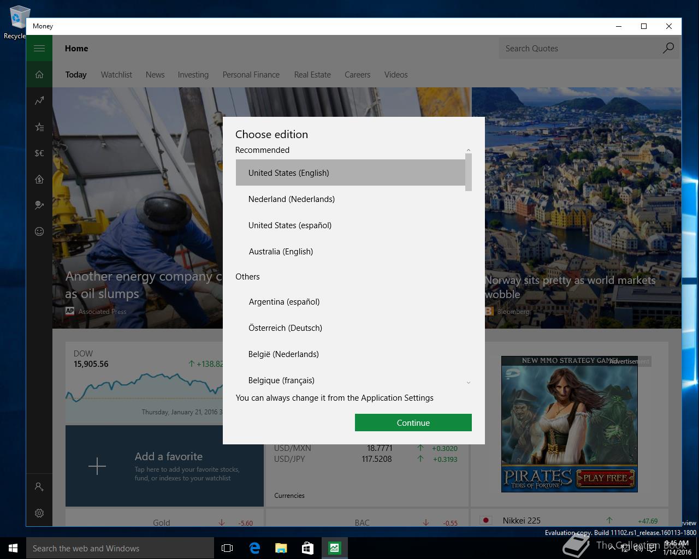Select Australia (English) edition
699x559 pixels.
350,251
